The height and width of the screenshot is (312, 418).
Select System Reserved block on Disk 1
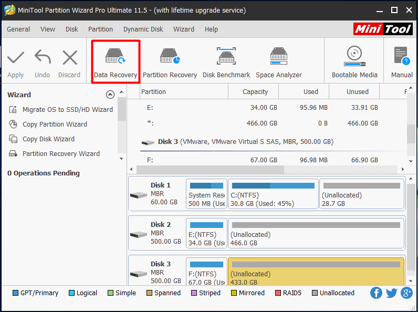pyautogui.click(x=206, y=194)
